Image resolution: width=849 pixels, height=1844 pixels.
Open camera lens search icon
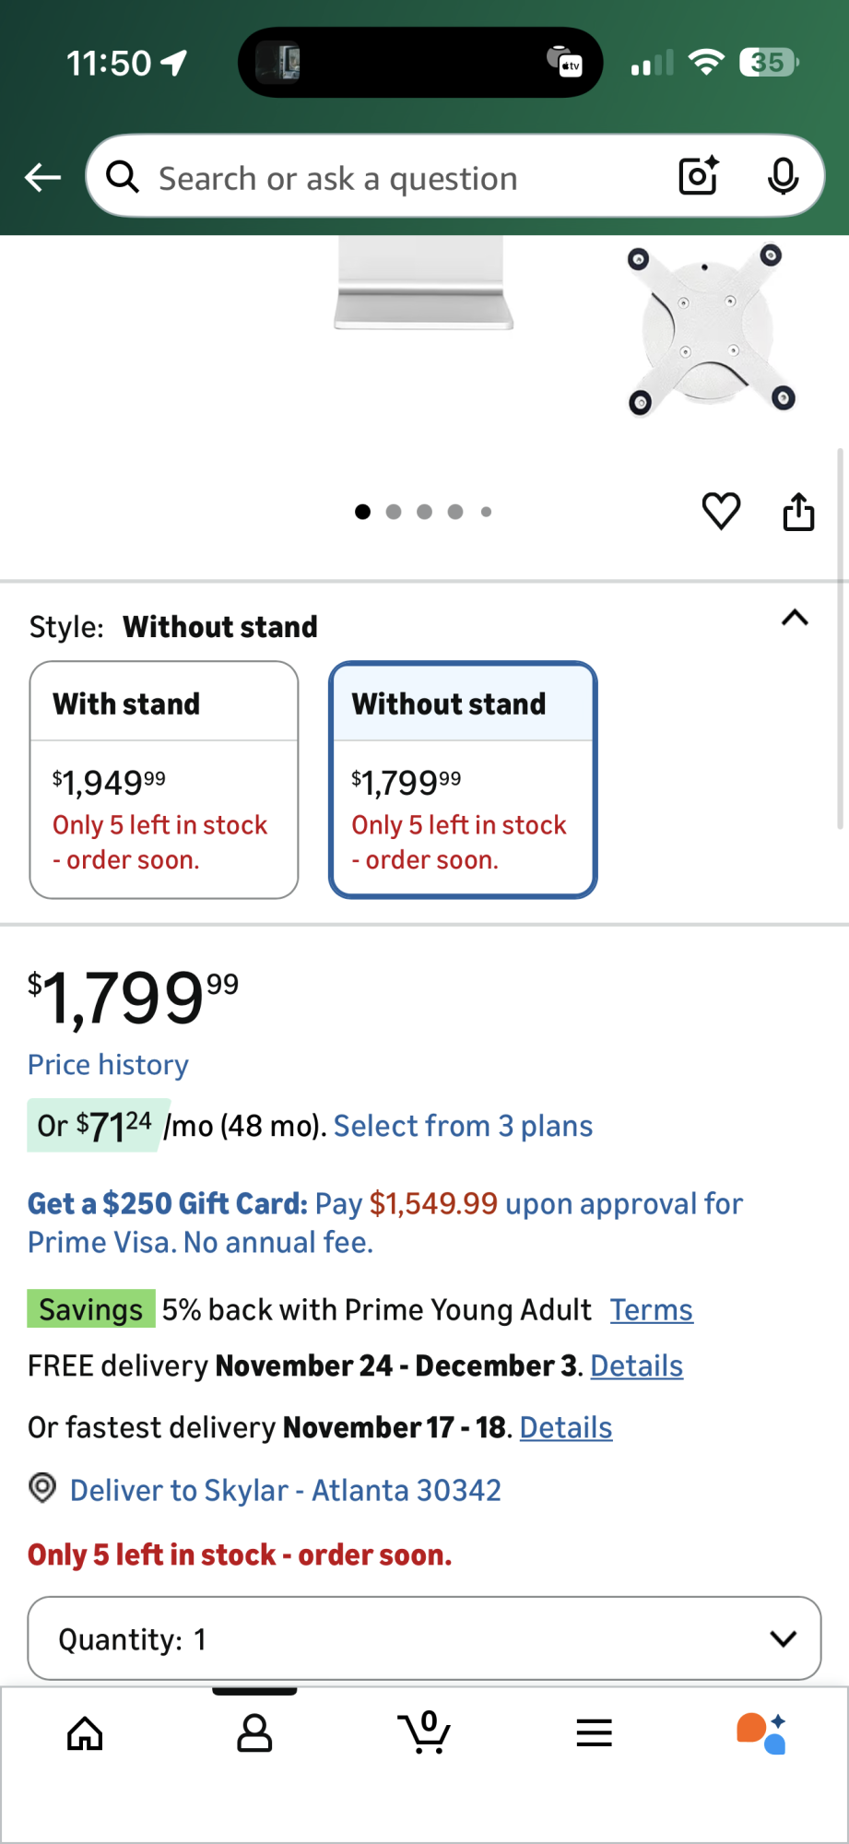pyautogui.click(x=698, y=176)
